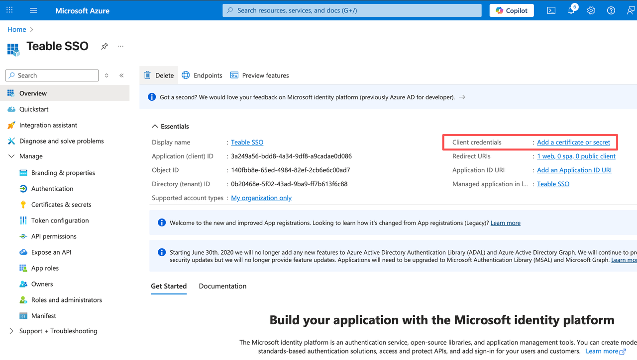Open Endpoints from toolbar
637x360 pixels.
[202, 75]
